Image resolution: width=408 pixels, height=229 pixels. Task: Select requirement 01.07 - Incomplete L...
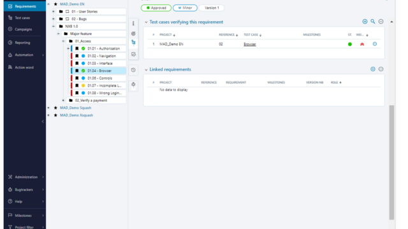[98, 85]
